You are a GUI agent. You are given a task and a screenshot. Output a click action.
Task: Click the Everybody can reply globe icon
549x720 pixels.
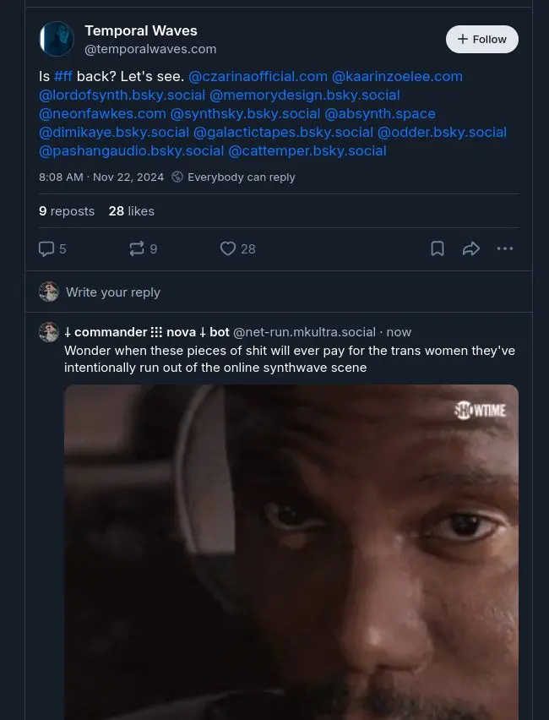[x=177, y=177]
